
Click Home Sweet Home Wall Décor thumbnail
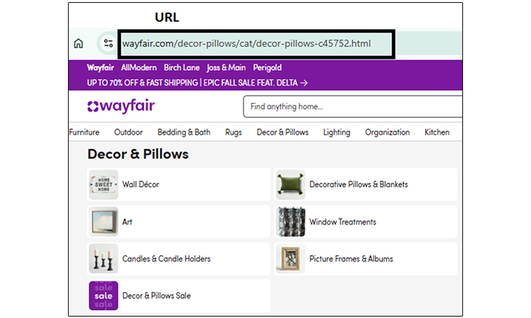[x=103, y=184]
